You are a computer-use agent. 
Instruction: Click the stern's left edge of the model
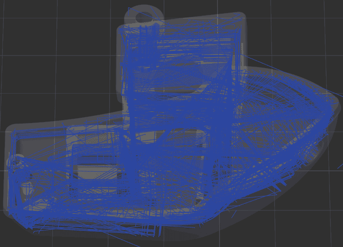point(9,174)
